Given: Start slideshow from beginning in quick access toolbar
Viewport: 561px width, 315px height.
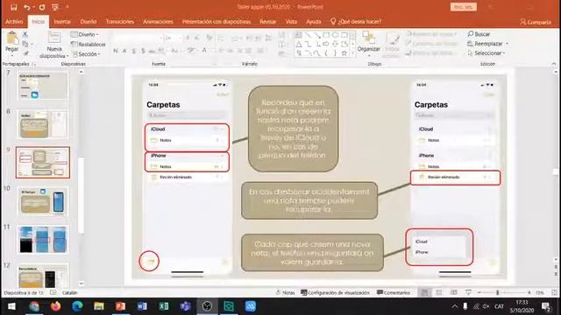Looking at the screenshot, I should coord(55,7).
